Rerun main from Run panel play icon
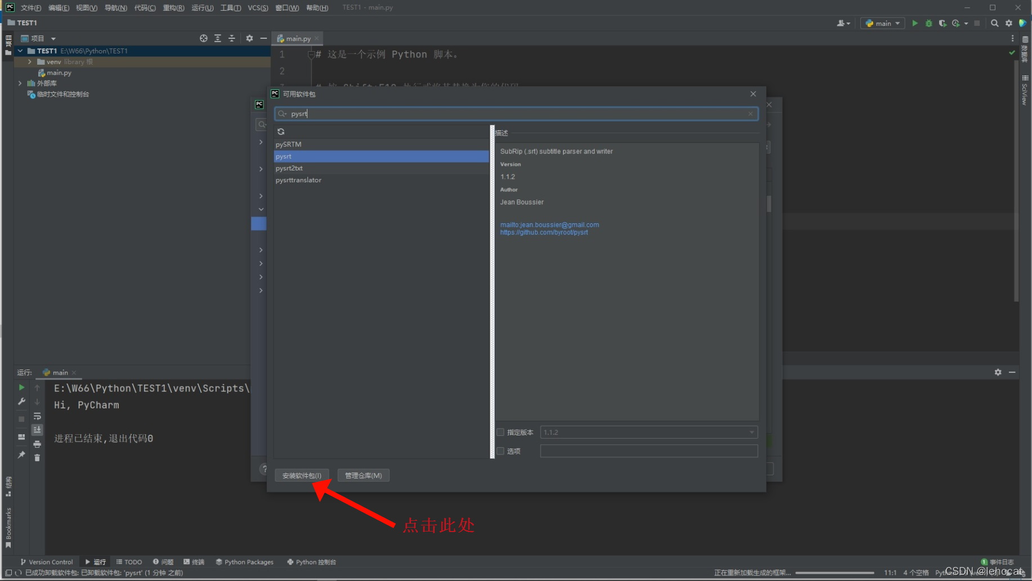The width and height of the screenshot is (1032, 581). [21, 388]
